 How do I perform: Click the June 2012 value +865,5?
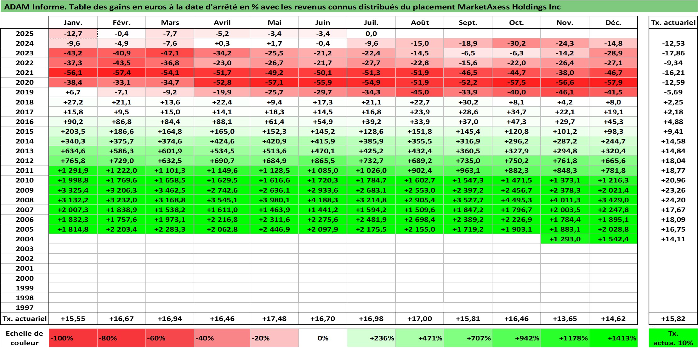(323, 161)
